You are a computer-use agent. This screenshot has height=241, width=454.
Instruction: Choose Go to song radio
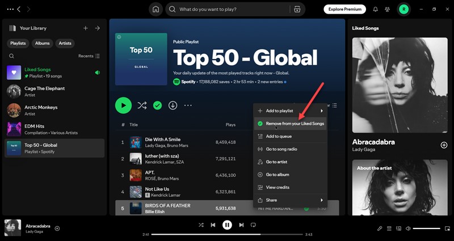click(x=290, y=149)
